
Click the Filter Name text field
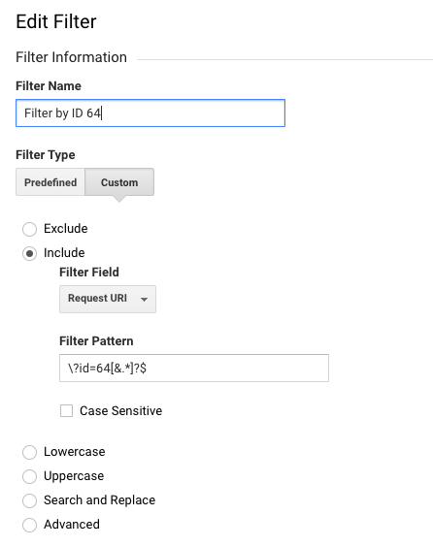tap(150, 113)
